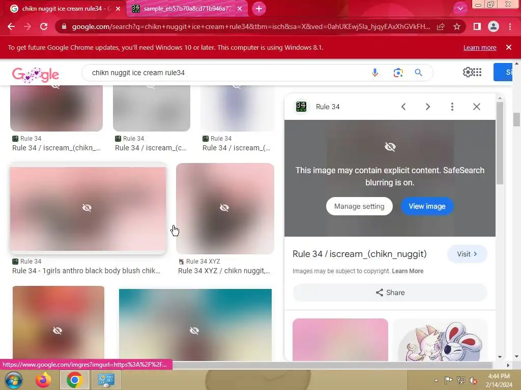Open preview panel more options menu
The image size is (521, 390).
click(x=452, y=107)
